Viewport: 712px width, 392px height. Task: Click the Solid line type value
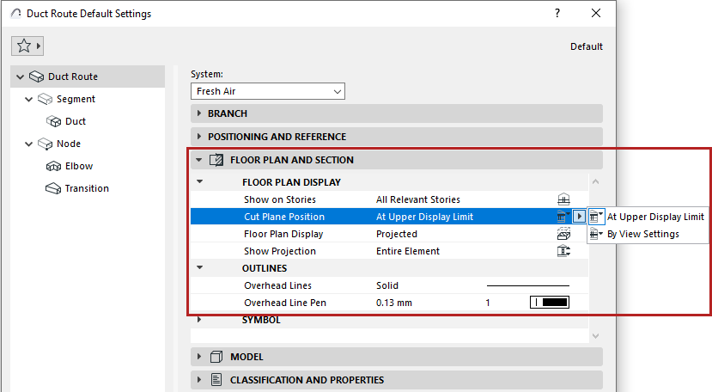point(386,285)
